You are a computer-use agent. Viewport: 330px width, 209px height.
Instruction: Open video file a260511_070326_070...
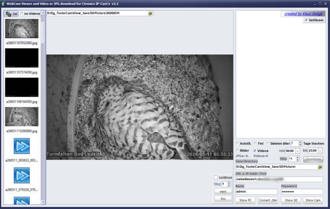point(22,175)
